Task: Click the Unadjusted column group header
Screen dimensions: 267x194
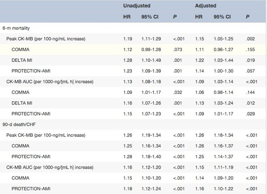Action: click(x=137, y=5)
